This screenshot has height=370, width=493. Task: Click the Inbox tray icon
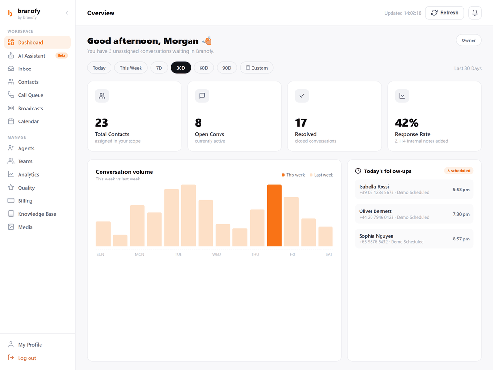pos(11,69)
